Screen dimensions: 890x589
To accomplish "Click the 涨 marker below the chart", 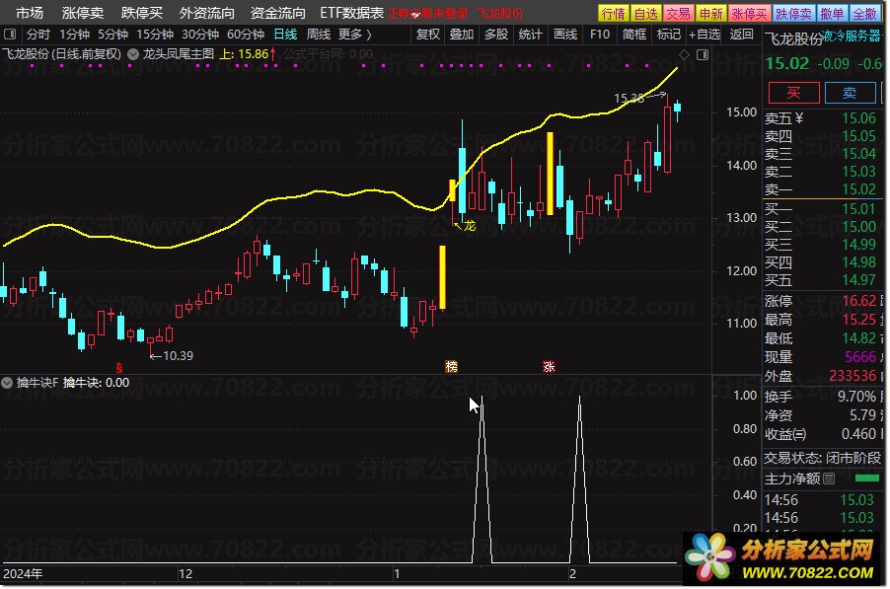I will [549, 367].
